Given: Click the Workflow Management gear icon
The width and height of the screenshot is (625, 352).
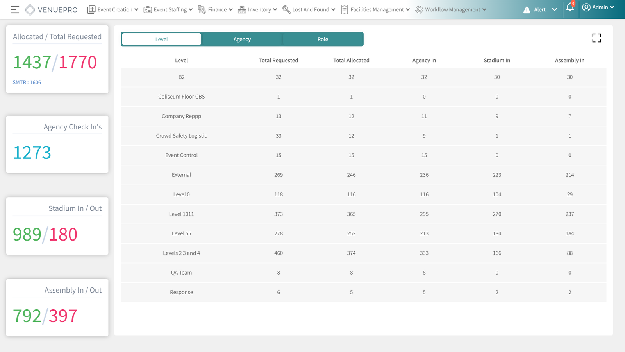Looking at the screenshot, I should 419,10.
